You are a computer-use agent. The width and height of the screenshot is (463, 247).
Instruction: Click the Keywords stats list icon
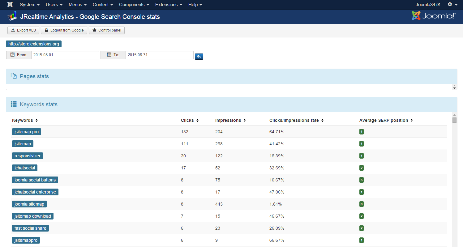click(14, 104)
